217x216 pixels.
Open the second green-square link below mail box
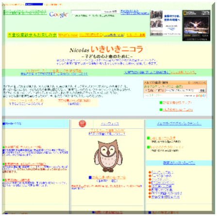177,109
